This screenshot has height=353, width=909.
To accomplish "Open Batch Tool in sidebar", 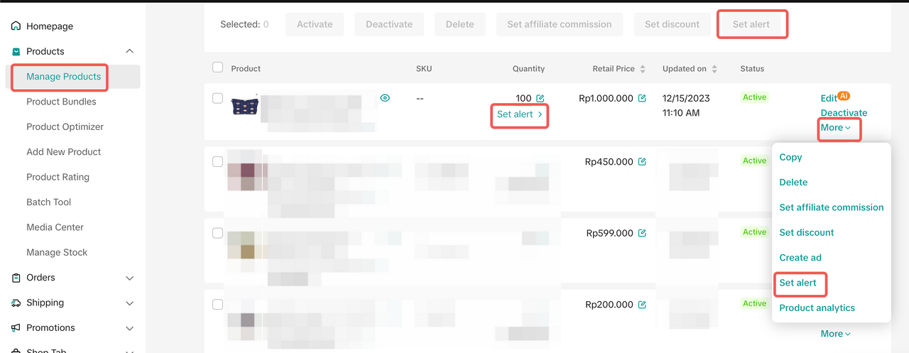I will (x=48, y=202).
